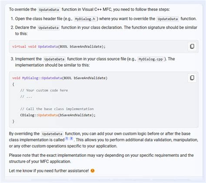The image size is (206, 183).
Task: Click the MyDialog.h inline code chip
Action: pyautogui.click(x=85, y=19)
